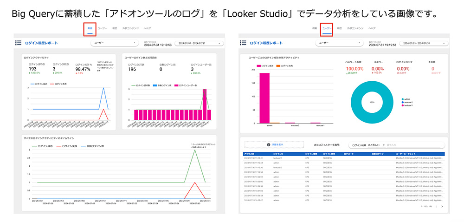464x222 pixels.
Task: Open the hamburger menu in the ユーザー report
Action: pos(243,43)
